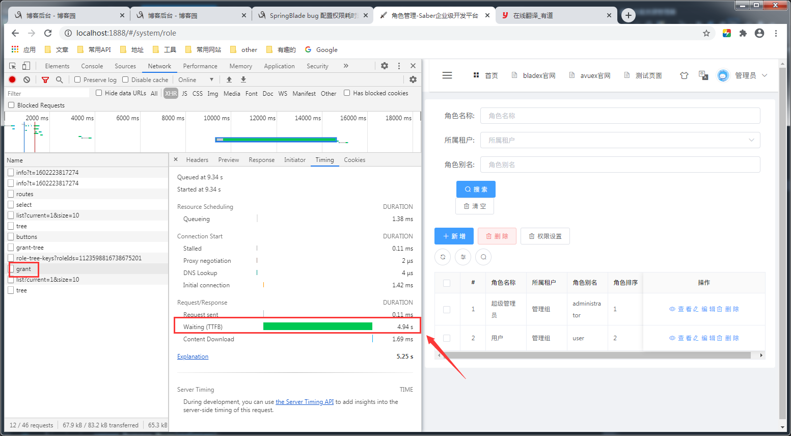Open the 常用网站 bookmarks folder
Image resolution: width=791 pixels, height=436 pixels.
[203, 49]
